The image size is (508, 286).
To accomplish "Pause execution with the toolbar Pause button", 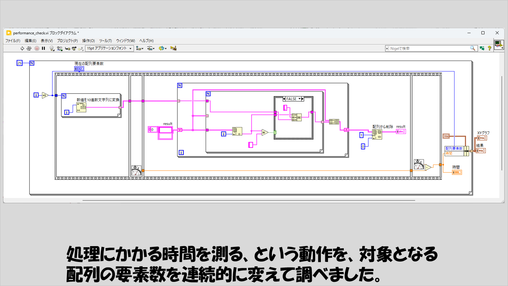I will pyautogui.click(x=43, y=49).
